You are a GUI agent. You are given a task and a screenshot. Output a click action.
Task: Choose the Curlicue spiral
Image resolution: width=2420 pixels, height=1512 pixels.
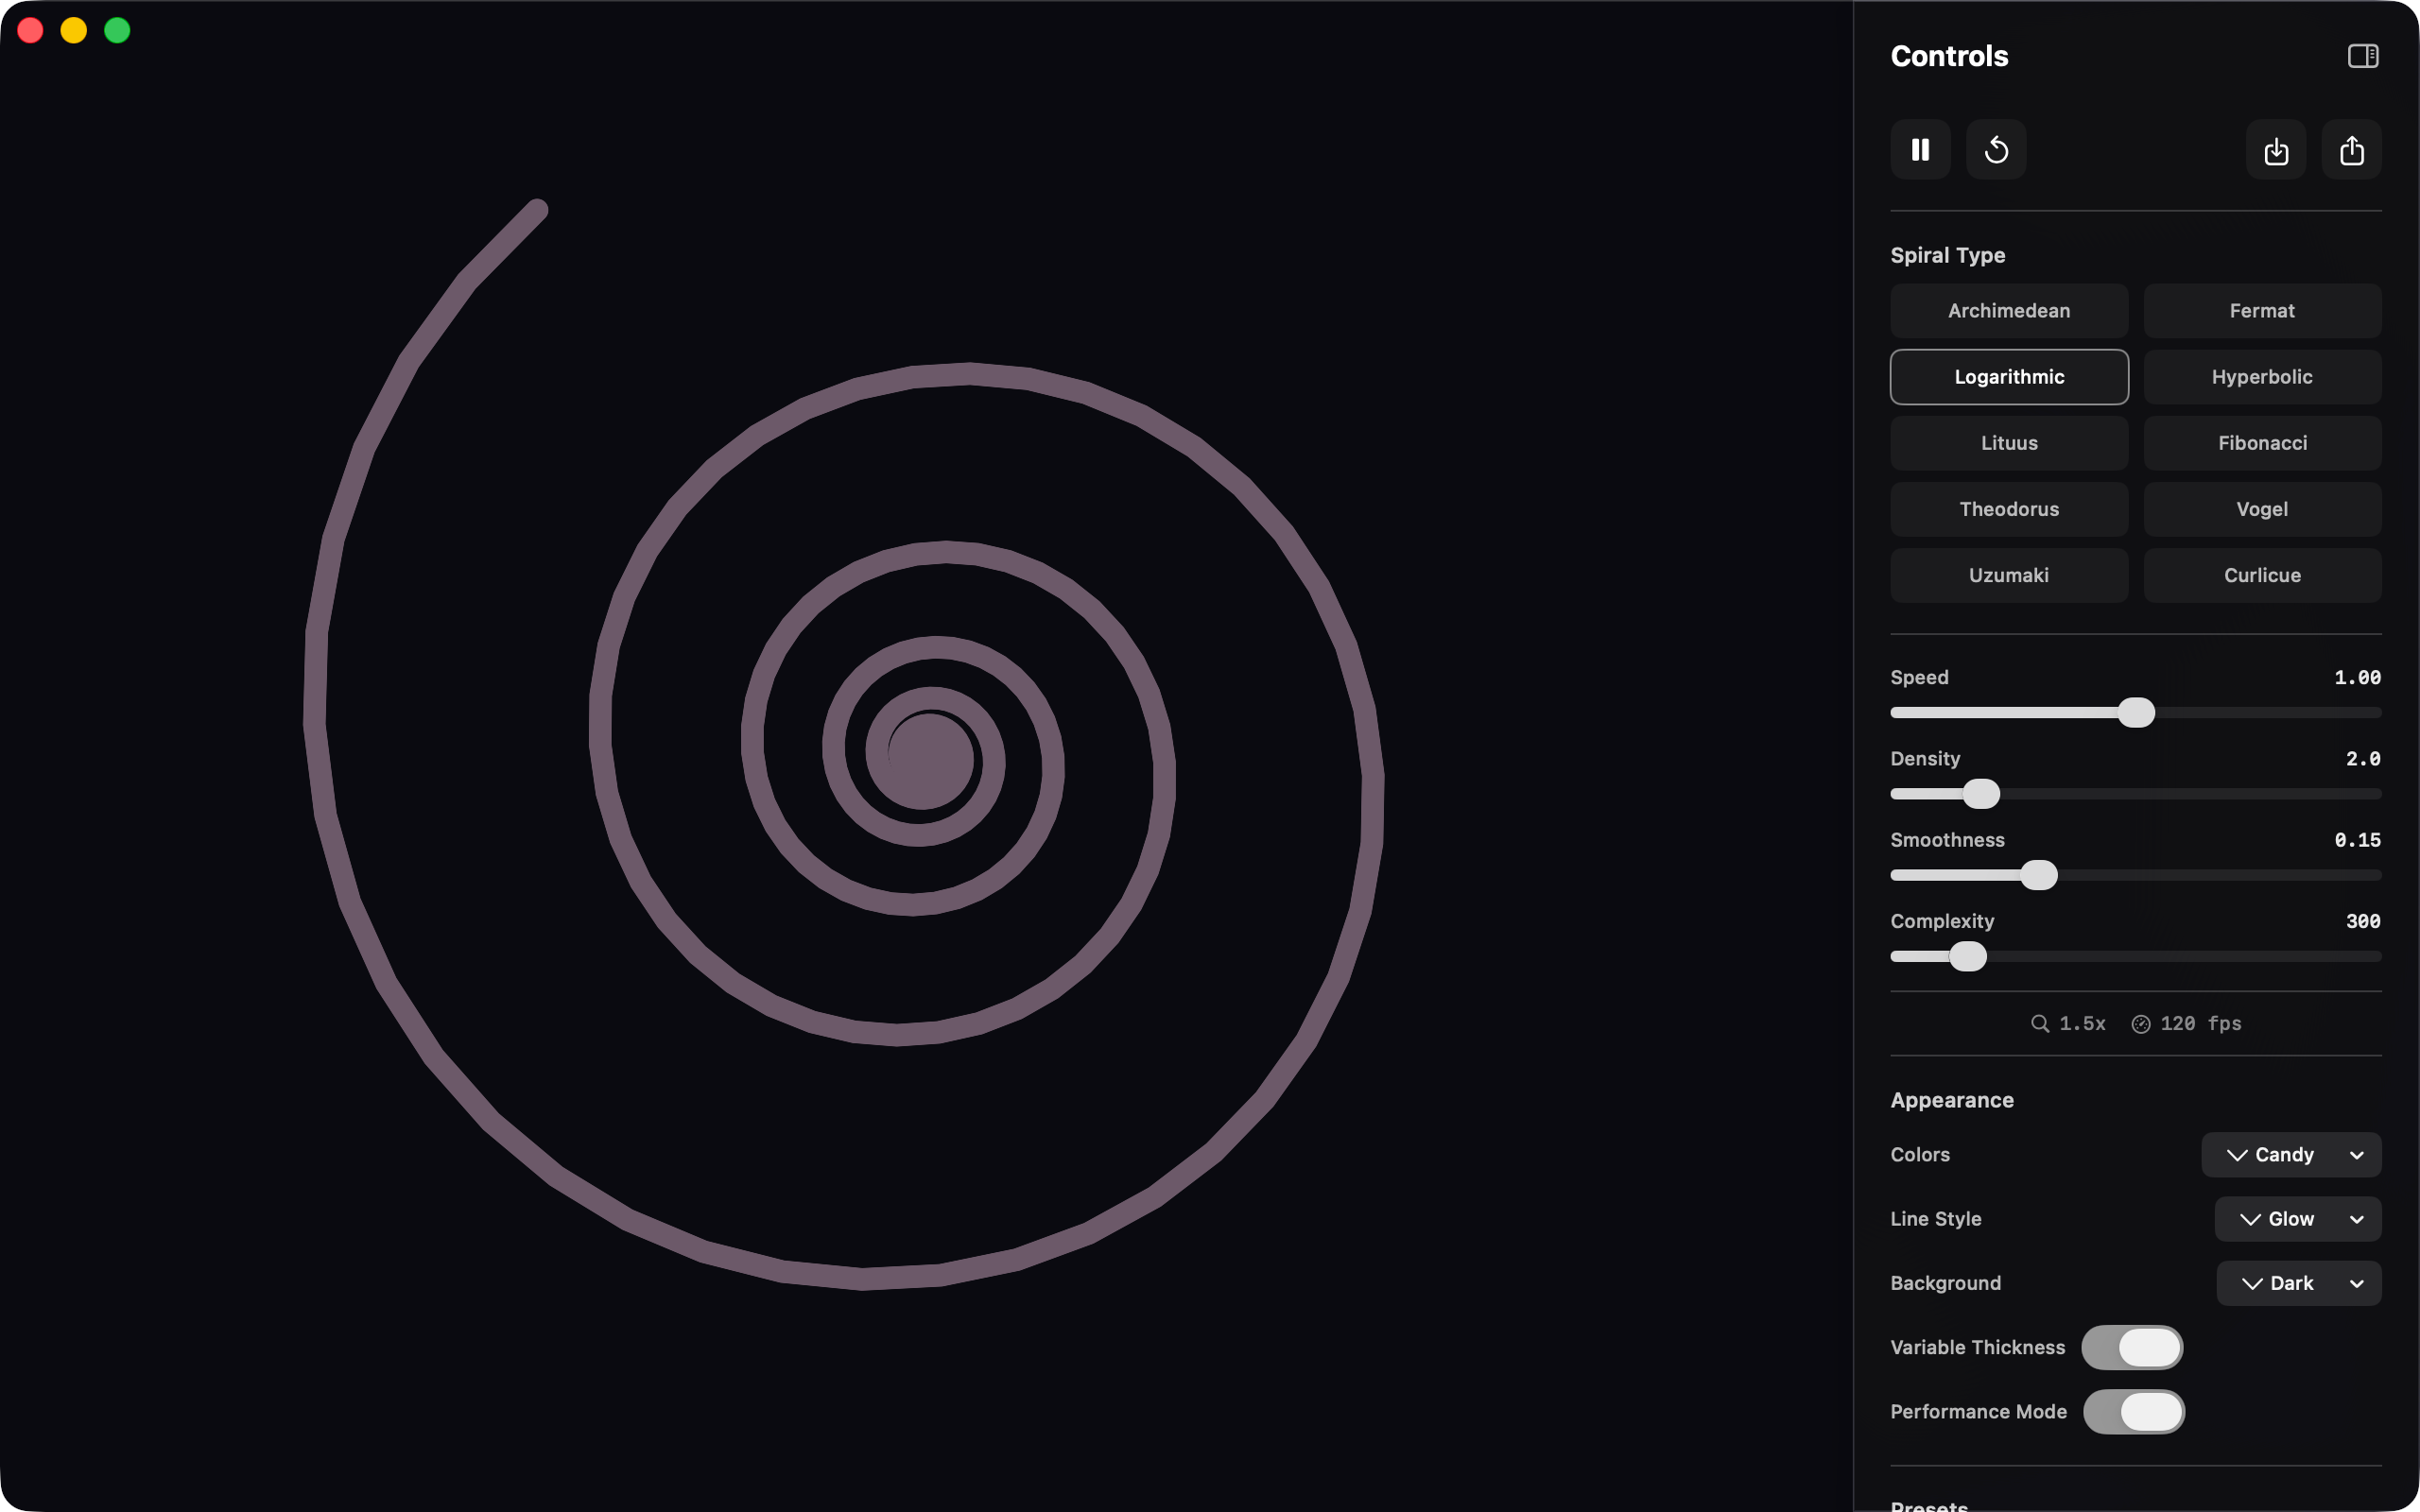2262,575
